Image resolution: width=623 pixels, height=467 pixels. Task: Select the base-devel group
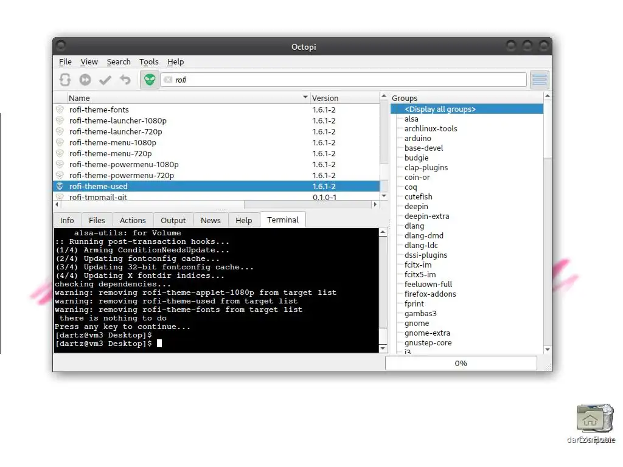[x=423, y=148]
